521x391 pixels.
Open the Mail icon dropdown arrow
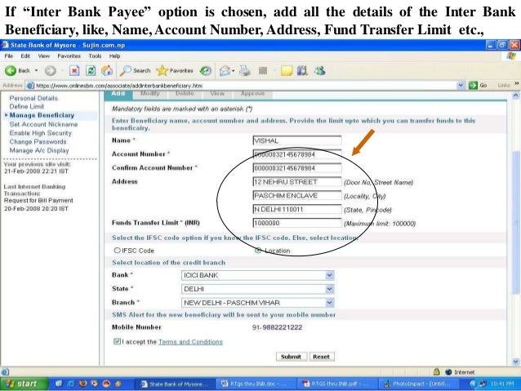coord(234,70)
